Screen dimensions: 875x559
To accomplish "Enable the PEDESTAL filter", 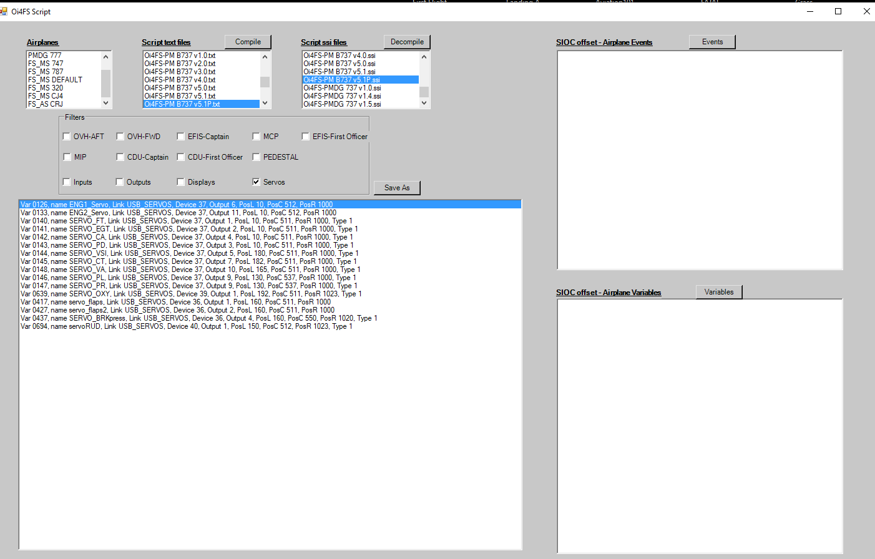I will click(256, 157).
